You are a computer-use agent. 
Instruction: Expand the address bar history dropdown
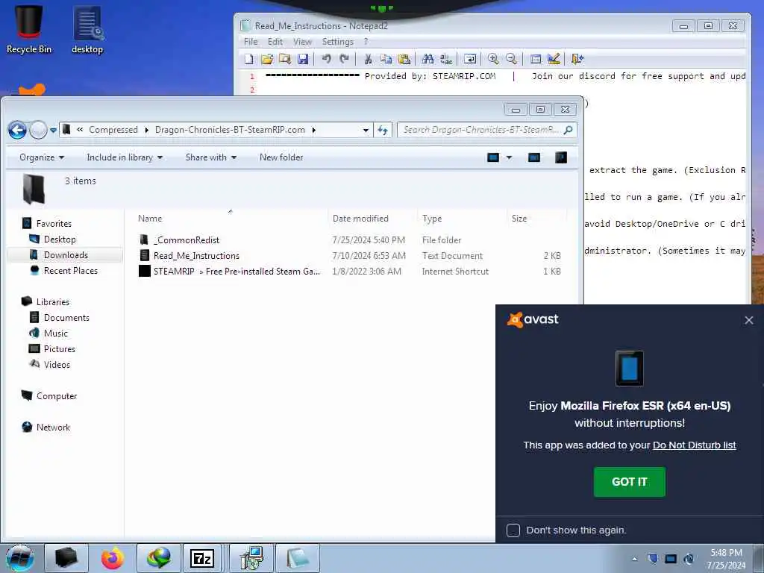pyautogui.click(x=366, y=130)
